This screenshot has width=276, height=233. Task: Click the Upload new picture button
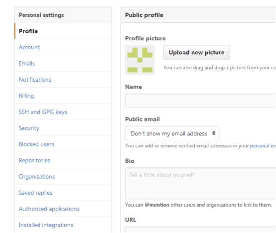point(197,52)
